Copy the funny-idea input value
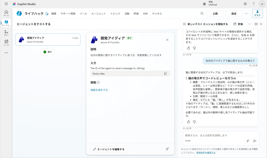Screen dimensions: 267x158 pyautogui.click(x=165, y=74)
